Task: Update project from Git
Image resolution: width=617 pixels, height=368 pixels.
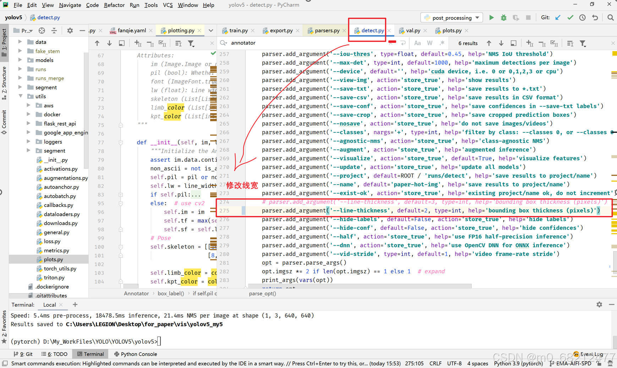Action: pos(558,17)
